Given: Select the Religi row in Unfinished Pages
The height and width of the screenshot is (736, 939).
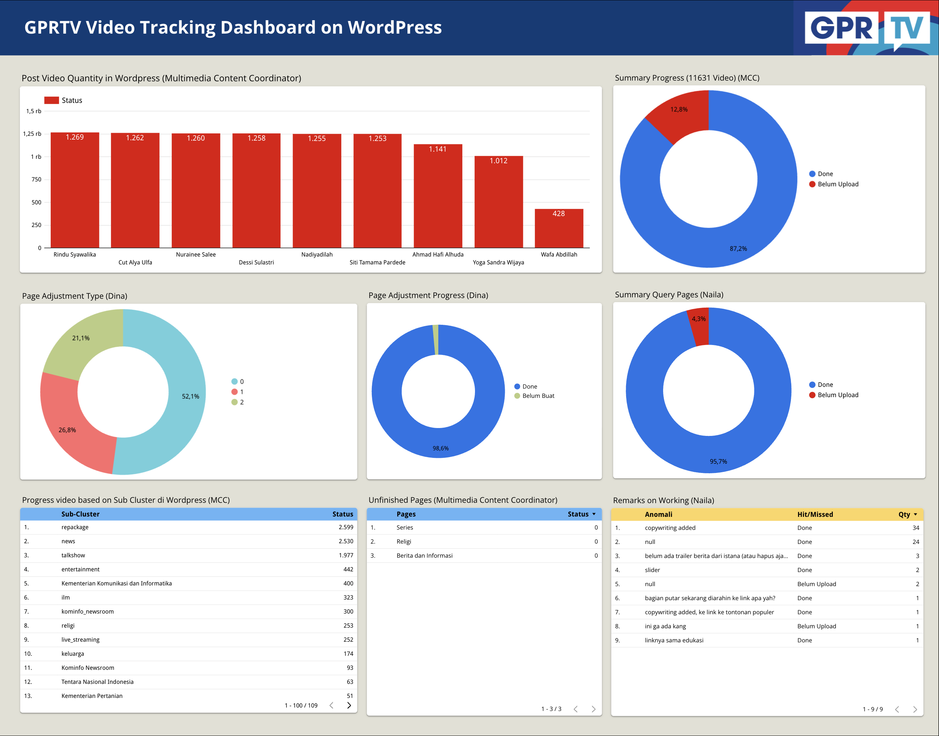Looking at the screenshot, I should pos(484,542).
